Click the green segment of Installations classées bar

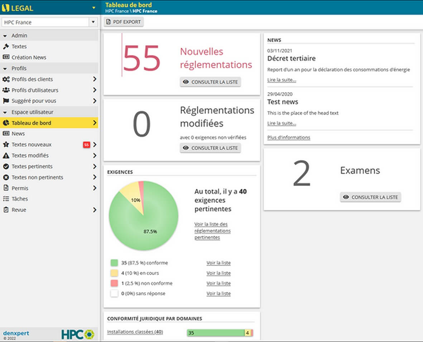pyautogui.click(x=215, y=333)
